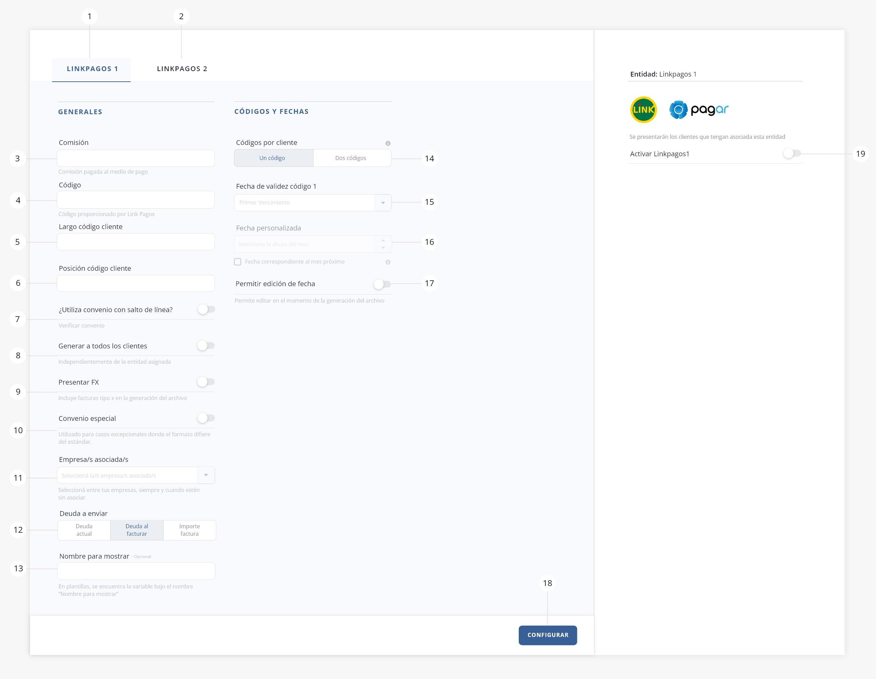
Task: Click the Comisión input field
Action: 136,158
